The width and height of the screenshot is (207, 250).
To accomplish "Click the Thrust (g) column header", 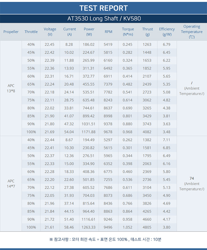I will tap(147, 32).
